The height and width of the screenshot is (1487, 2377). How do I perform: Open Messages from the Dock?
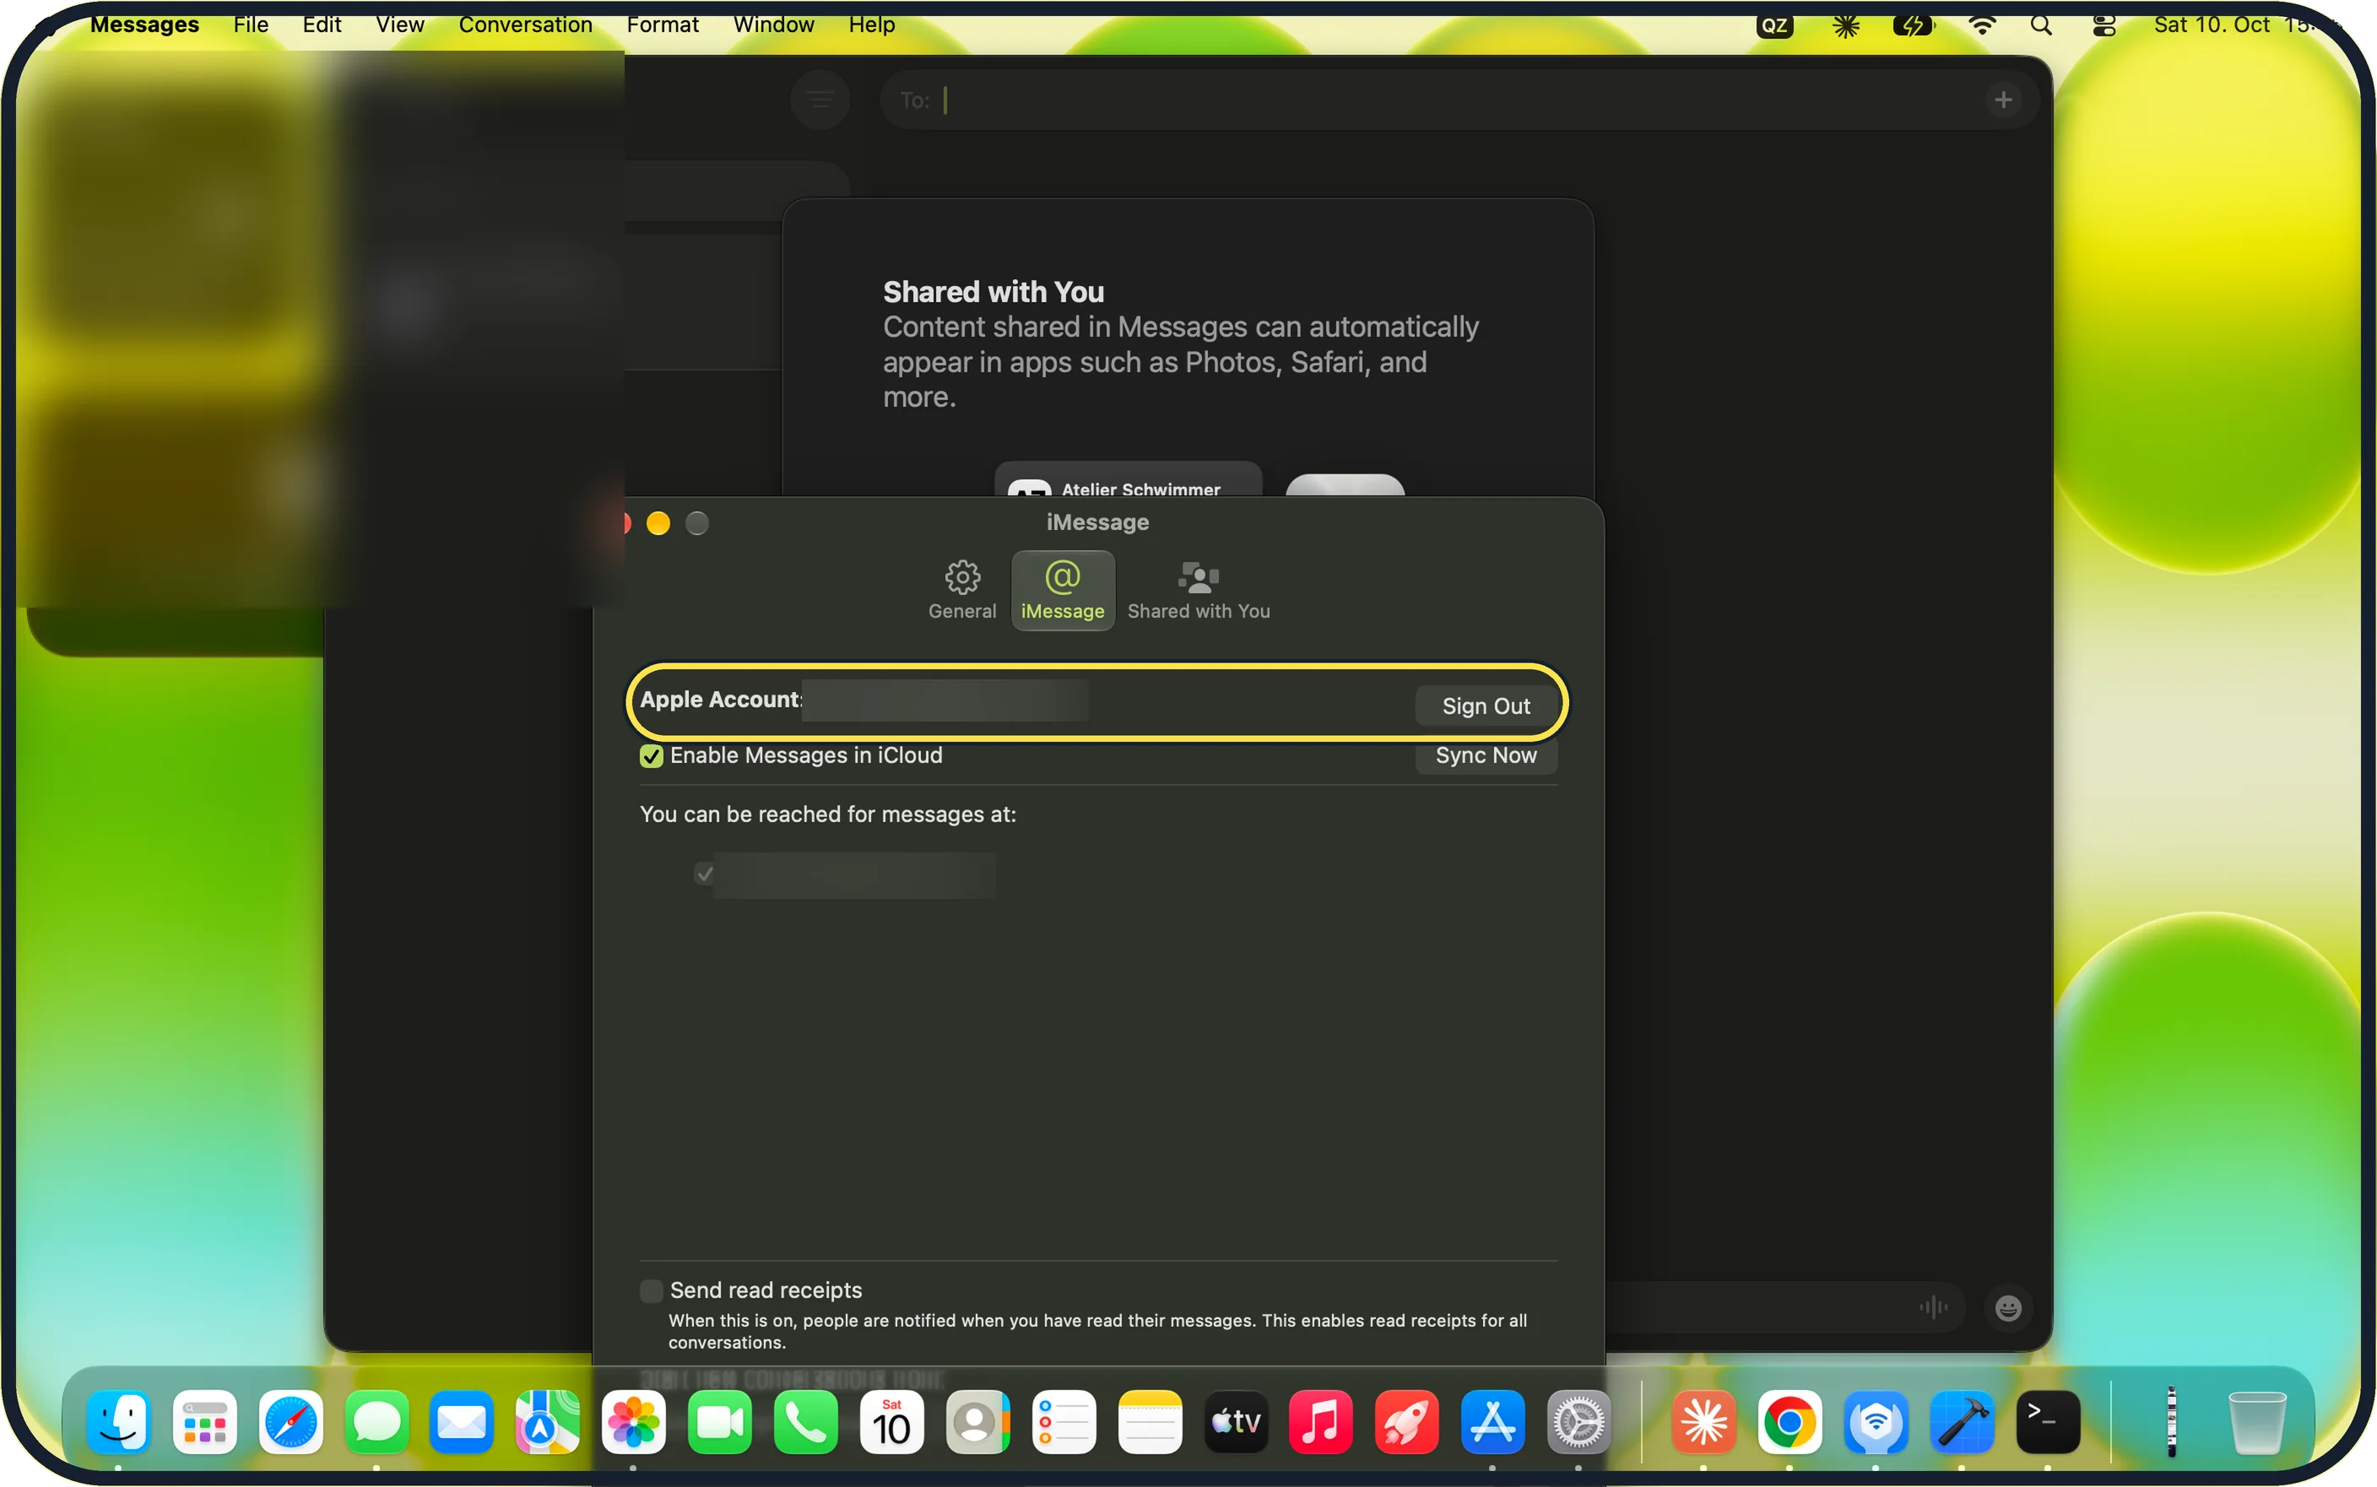coord(376,1423)
